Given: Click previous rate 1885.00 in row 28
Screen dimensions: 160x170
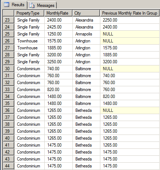Looking at the screenshot, I should [130, 55].
